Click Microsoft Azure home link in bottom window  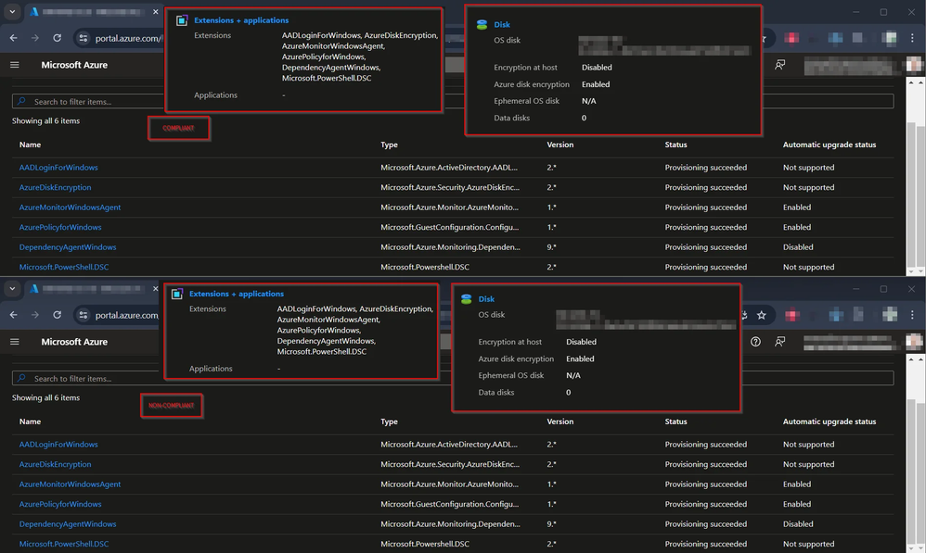74,342
